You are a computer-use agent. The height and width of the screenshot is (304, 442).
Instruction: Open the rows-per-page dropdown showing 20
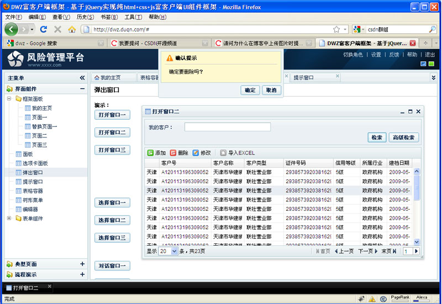click(x=174, y=251)
